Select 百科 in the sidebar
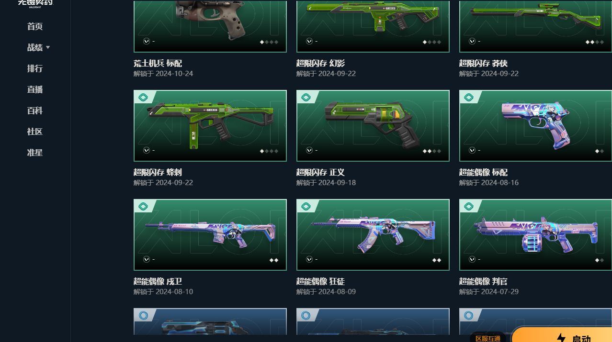The width and height of the screenshot is (612, 342). tap(35, 110)
